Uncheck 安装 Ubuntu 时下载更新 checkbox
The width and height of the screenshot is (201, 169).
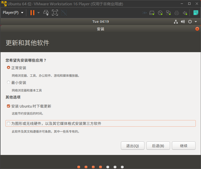coord(9,106)
